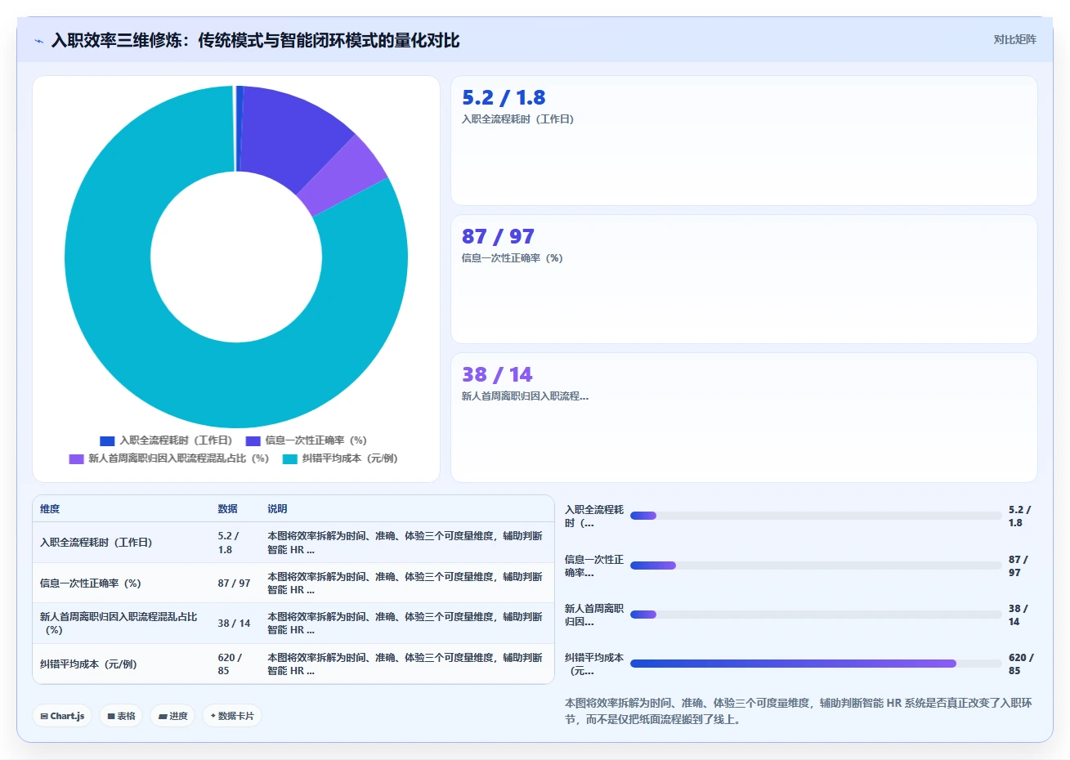Click the Chart.js tag chip
Image resolution: width=1070 pixels, height=760 pixels.
point(62,716)
